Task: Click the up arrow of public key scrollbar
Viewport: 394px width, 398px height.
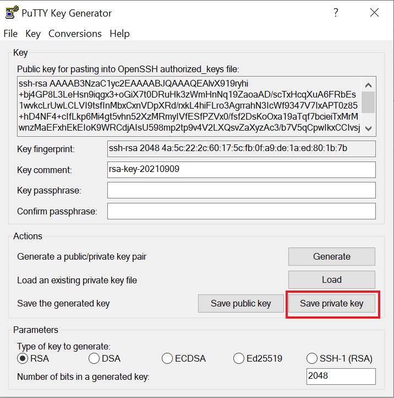Action: pyautogui.click(x=368, y=85)
